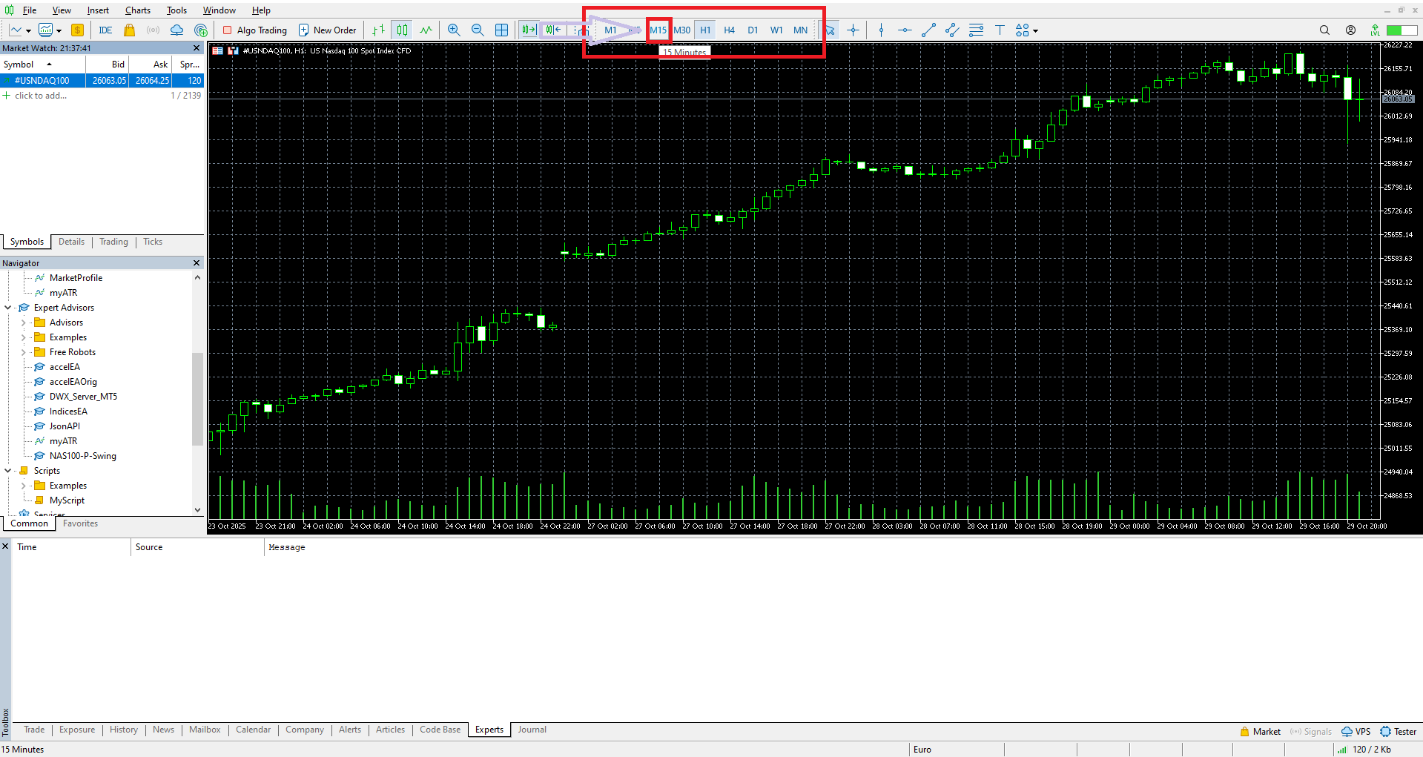Image resolution: width=1423 pixels, height=757 pixels.
Task: Toggle Algo Trading on
Action: pos(254,30)
